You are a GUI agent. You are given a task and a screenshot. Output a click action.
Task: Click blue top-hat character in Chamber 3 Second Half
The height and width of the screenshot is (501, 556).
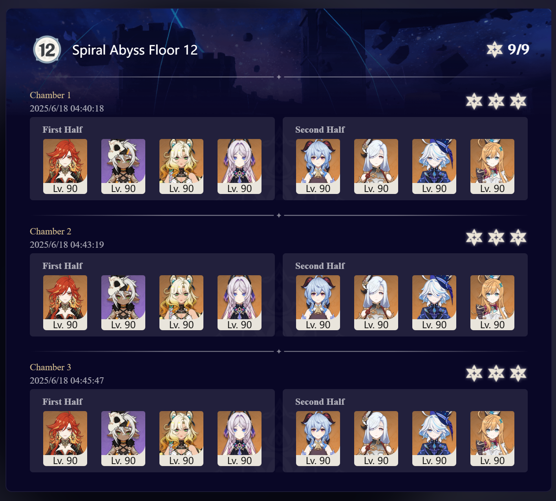coord(434,439)
